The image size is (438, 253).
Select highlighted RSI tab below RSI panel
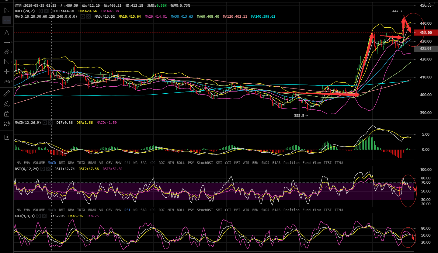127,210
